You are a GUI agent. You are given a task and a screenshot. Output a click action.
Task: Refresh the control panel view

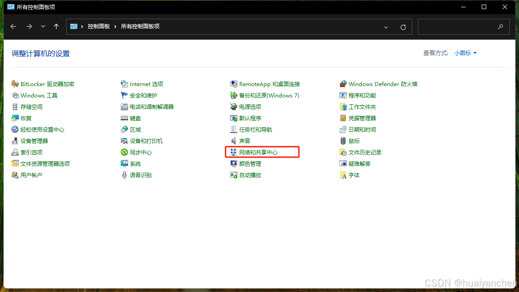tap(403, 27)
